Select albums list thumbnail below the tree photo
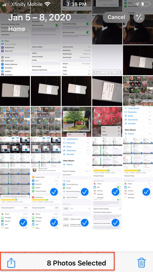 [x=76, y=153]
